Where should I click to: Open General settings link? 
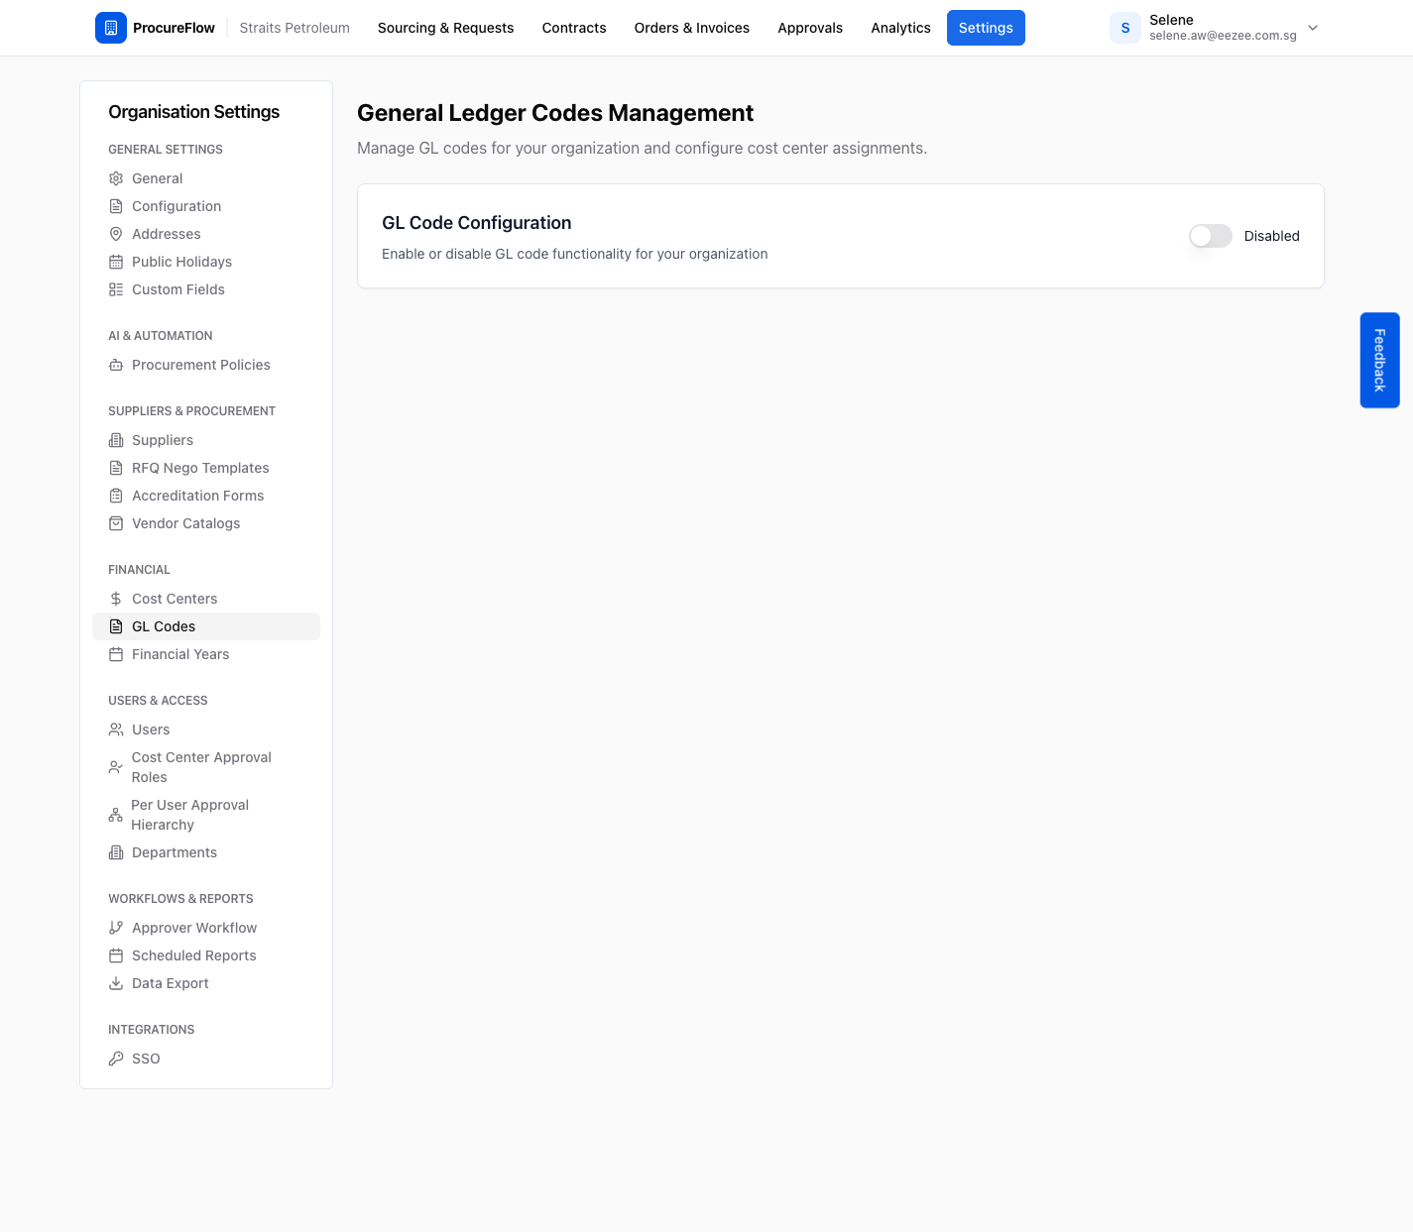click(206, 178)
